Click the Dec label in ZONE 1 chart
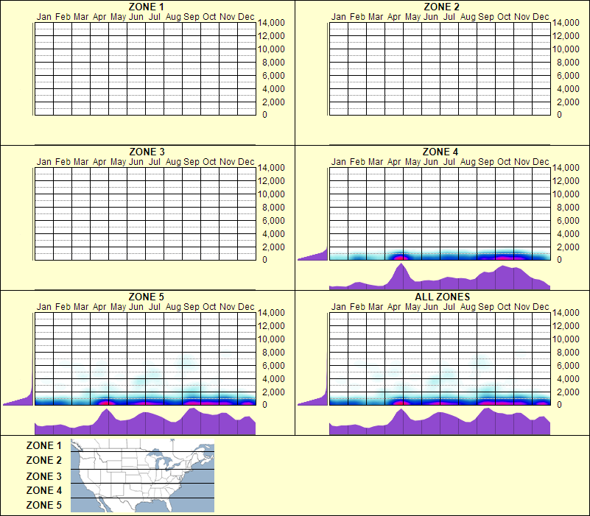Viewport: 590px width, 516px height. (246, 17)
